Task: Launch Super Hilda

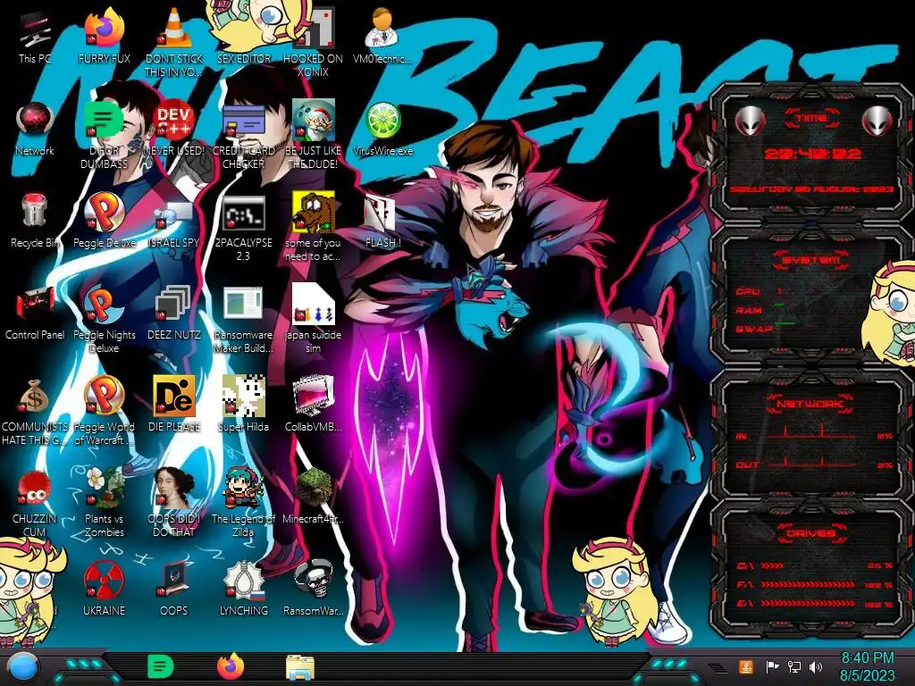Action: pos(243,405)
